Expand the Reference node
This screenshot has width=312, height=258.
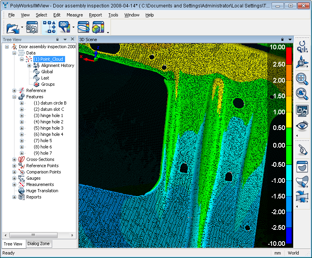tap(15, 90)
